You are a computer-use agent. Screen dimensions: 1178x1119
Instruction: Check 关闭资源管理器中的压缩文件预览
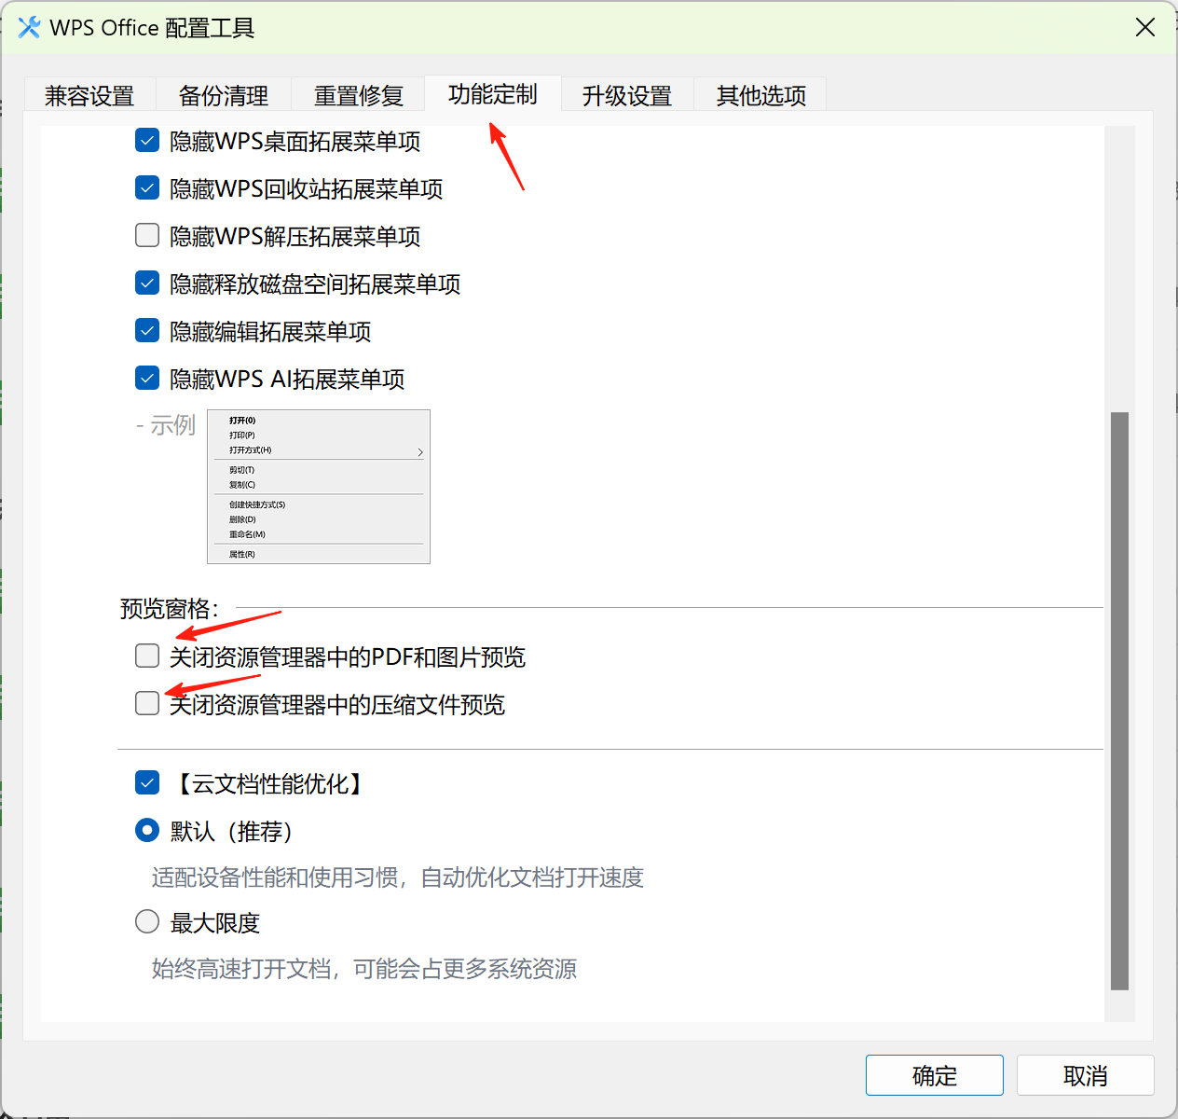[147, 703]
